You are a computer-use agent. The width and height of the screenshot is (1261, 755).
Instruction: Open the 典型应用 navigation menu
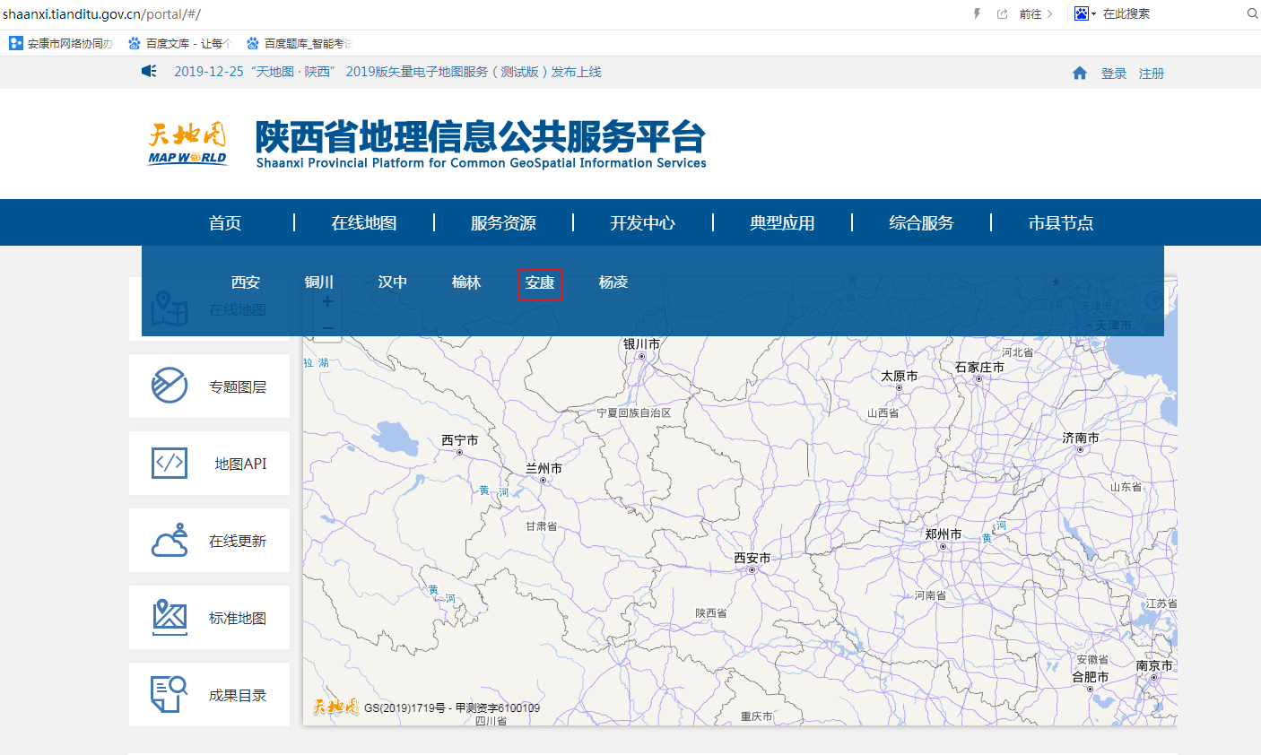click(x=782, y=222)
